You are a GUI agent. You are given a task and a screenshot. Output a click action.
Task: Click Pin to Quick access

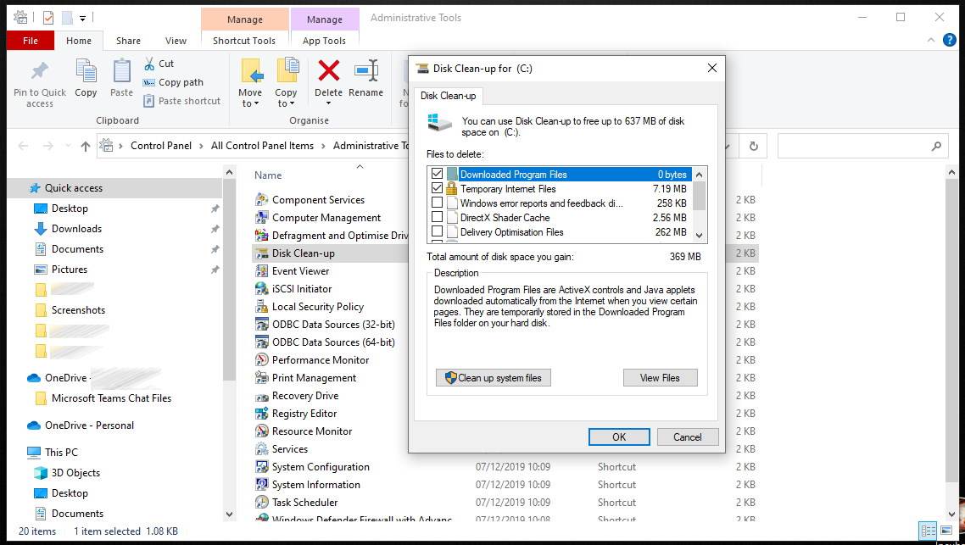point(38,81)
